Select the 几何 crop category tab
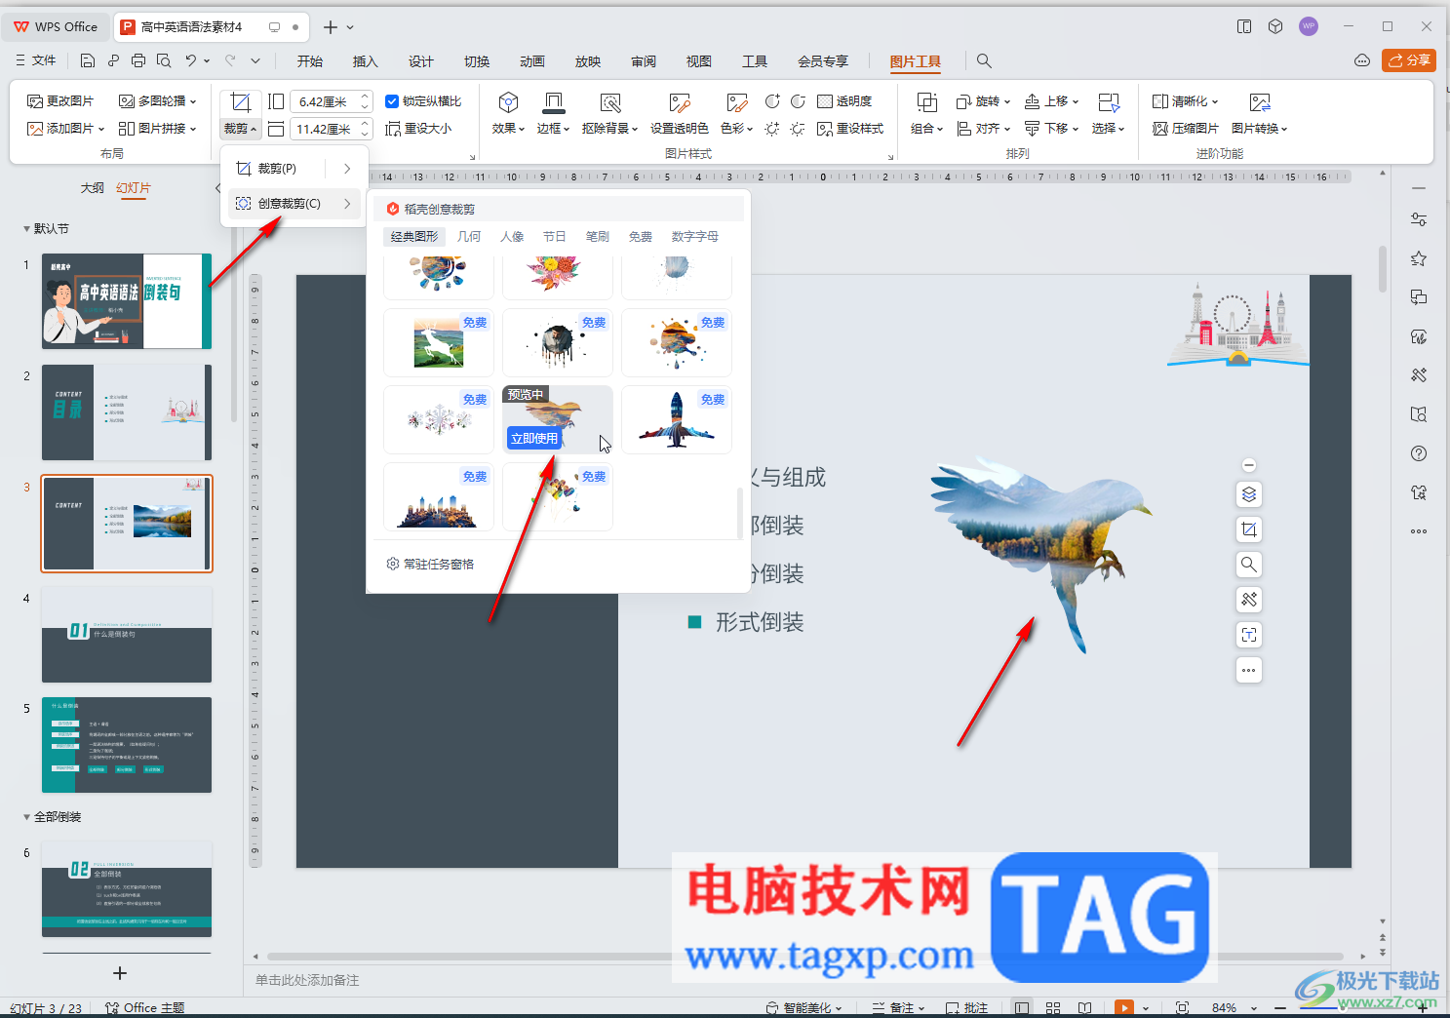 469,237
